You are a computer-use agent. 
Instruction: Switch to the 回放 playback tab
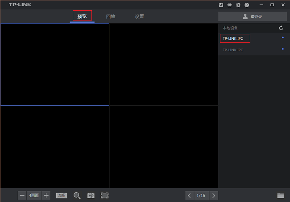coord(111,16)
